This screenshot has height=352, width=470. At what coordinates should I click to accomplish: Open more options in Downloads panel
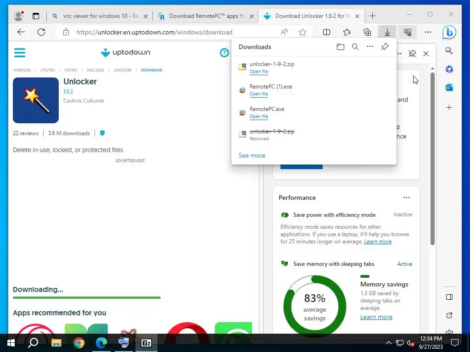pos(370,46)
